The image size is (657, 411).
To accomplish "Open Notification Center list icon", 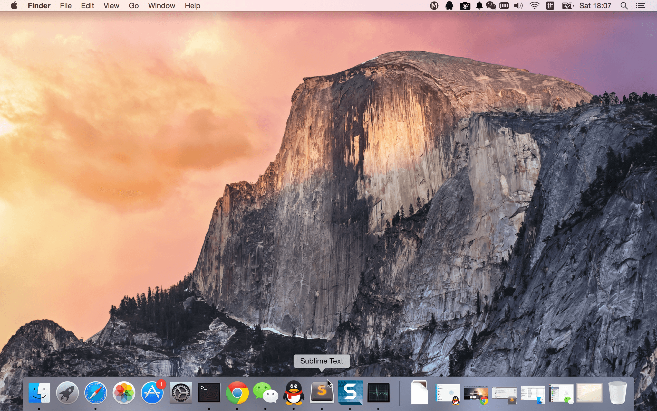I will (640, 6).
